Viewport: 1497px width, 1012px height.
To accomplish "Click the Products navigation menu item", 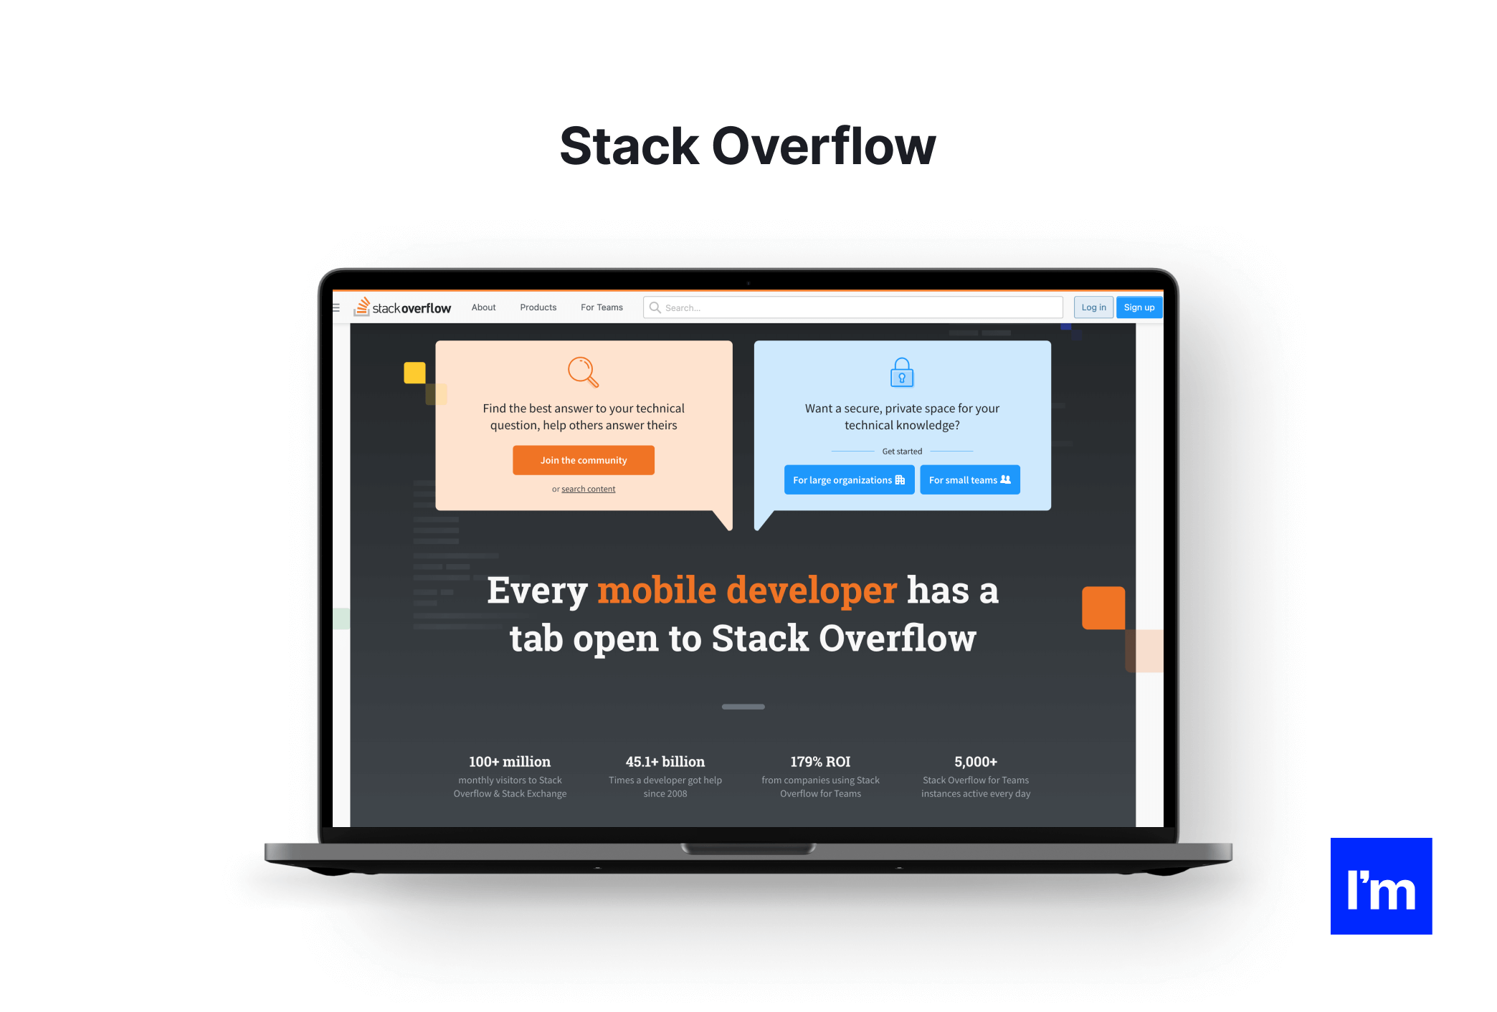I will (537, 307).
